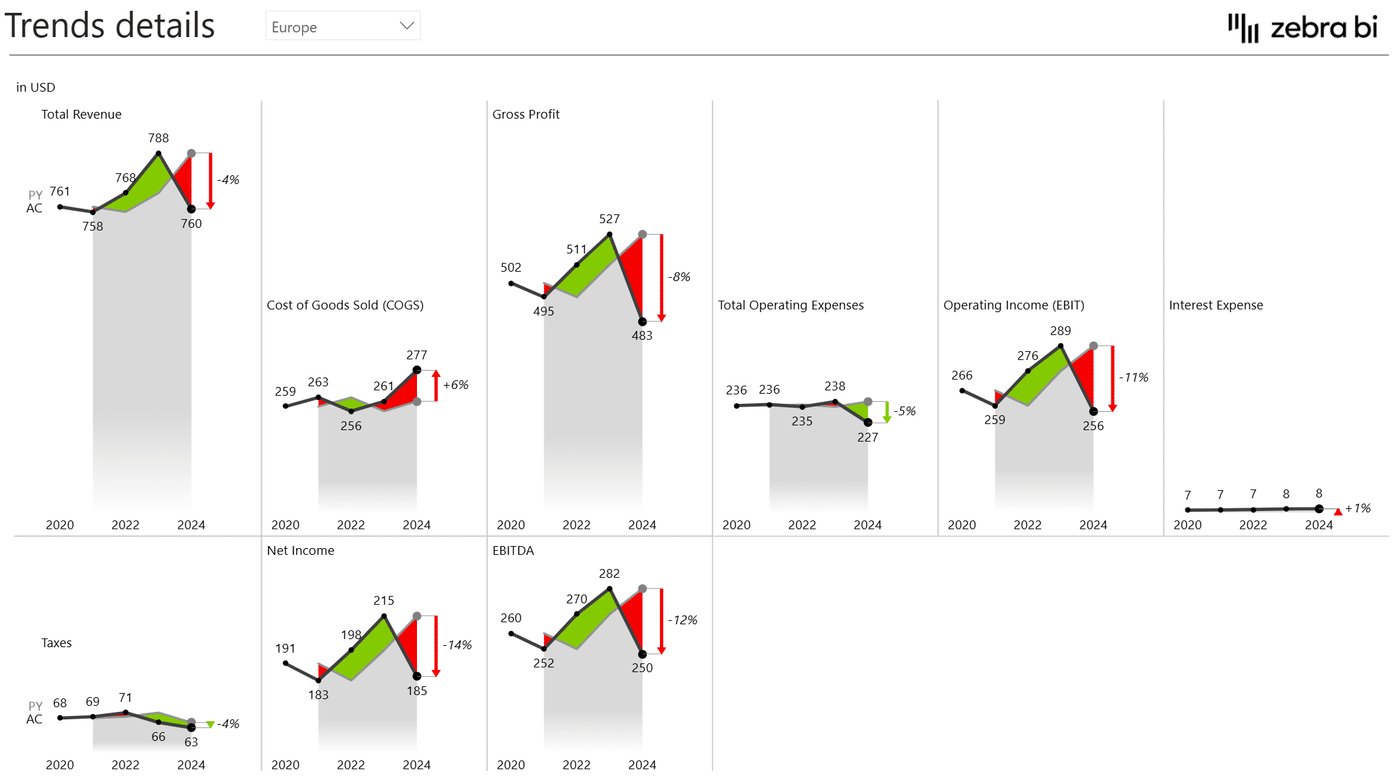Select the red +6% arrow on COGS chart
Image resolution: width=1398 pixels, height=780 pixels.
(436, 386)
